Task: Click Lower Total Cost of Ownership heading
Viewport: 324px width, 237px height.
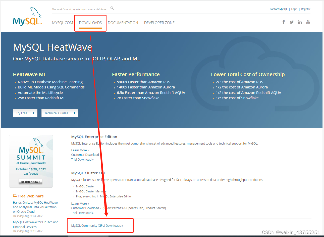Action: (248, 74)
